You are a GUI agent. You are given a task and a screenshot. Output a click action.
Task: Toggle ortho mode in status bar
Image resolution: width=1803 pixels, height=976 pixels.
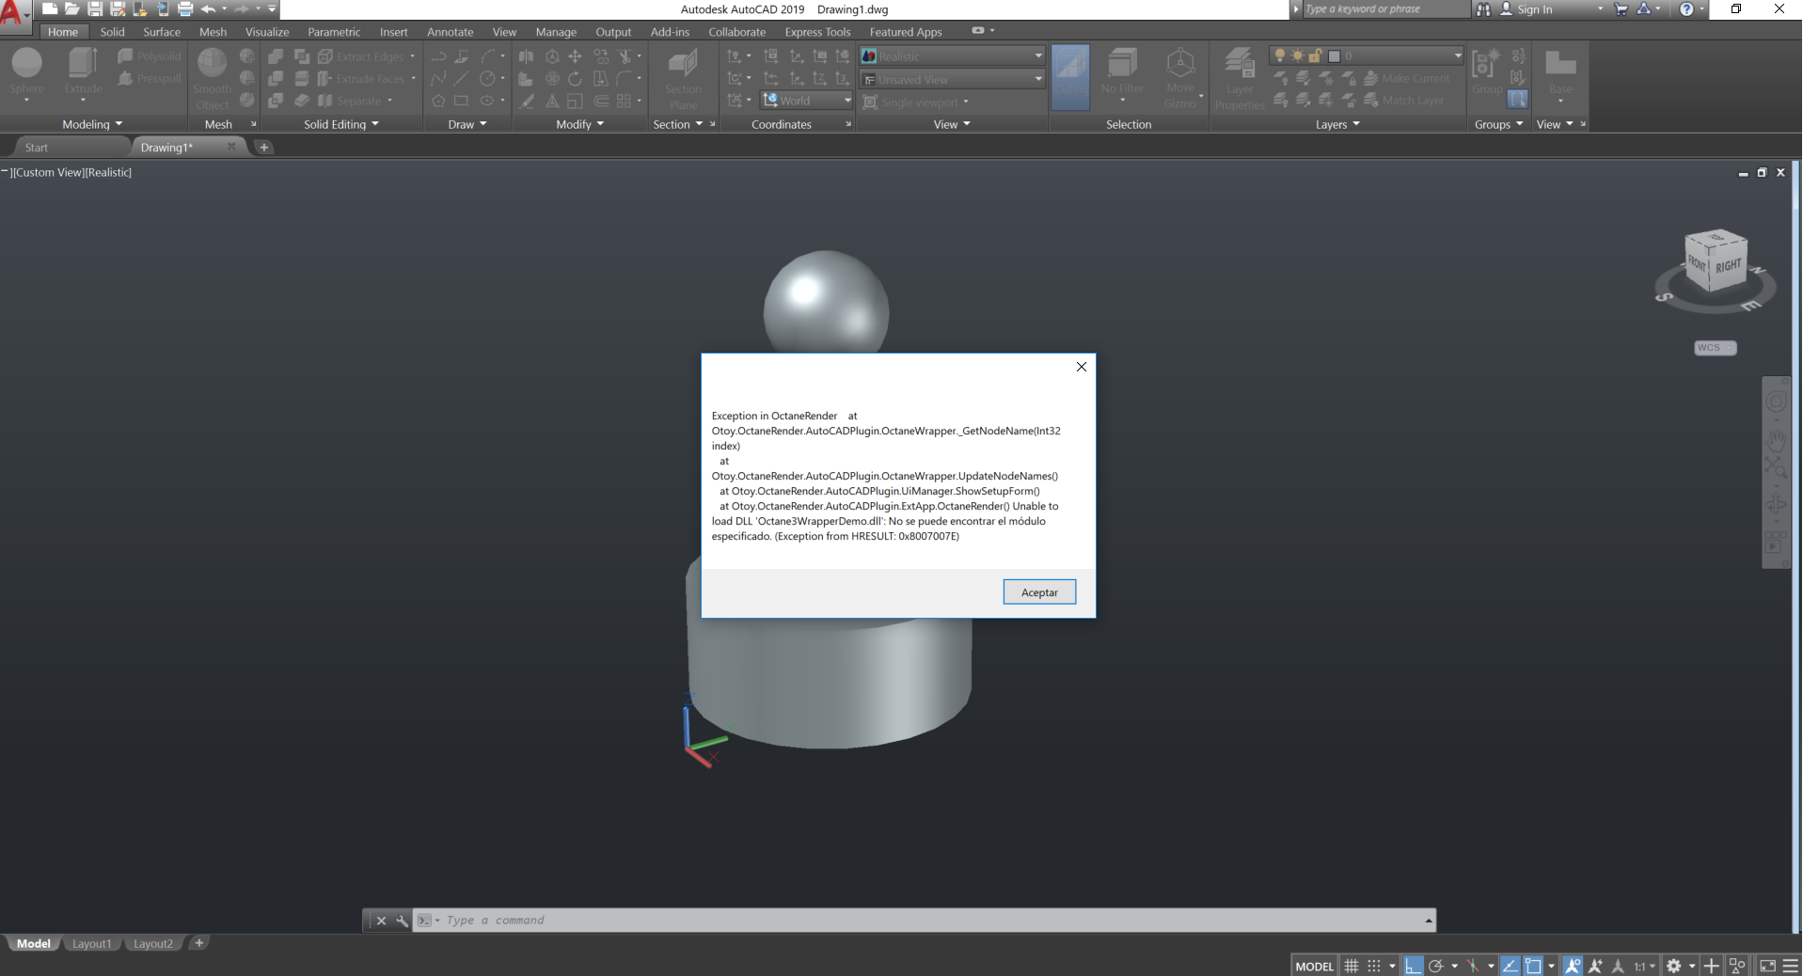coord(1414,966)
